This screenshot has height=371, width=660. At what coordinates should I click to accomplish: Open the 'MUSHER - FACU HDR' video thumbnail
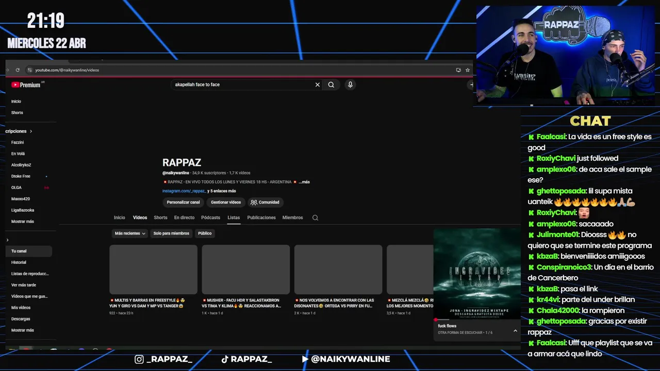tap(245, 269)
